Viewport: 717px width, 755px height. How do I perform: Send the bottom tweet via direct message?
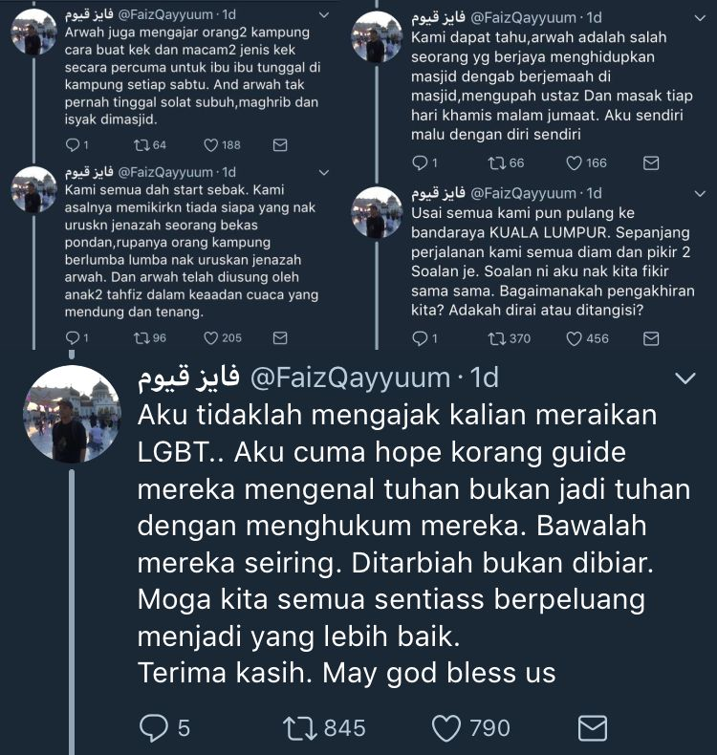click(x=592, y=728)
